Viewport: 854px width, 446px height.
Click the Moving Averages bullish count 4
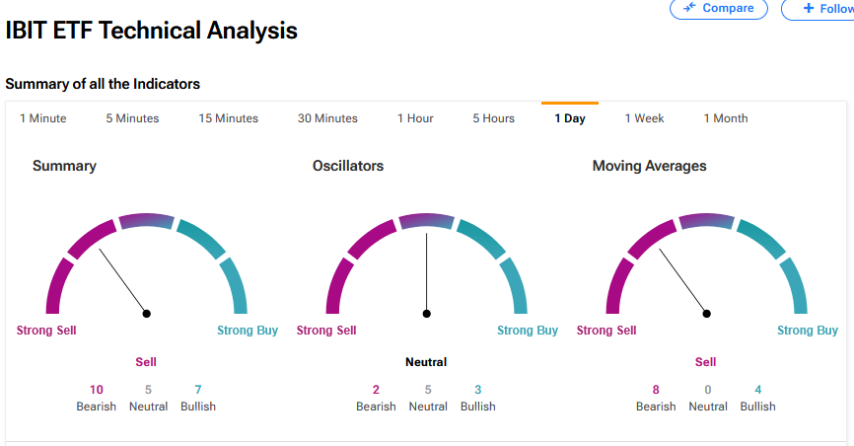coord(757,390)
